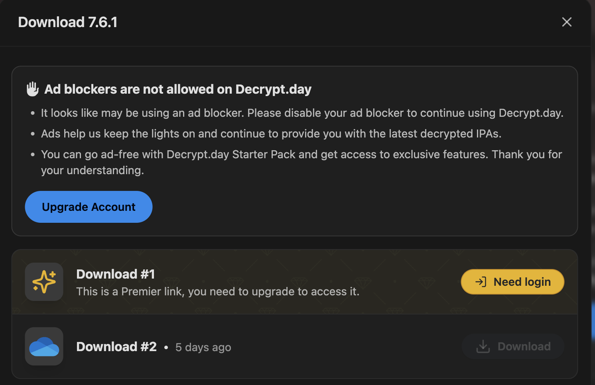Screen dimensions: 595x385
Task: Click the Decrypt.day Starter Pack bullet text
Action: point(301,155)
